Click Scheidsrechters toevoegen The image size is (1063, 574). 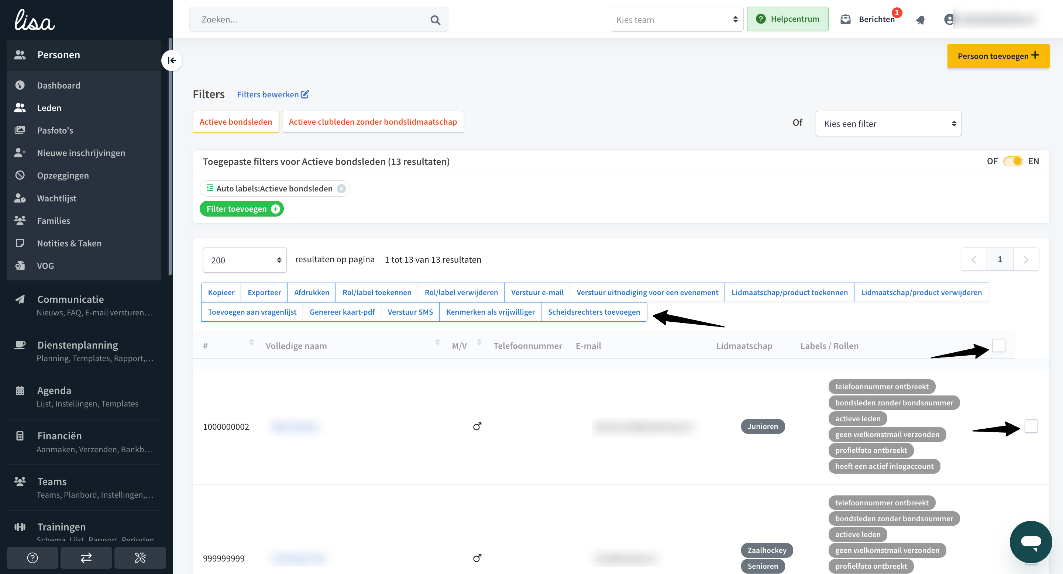point(594,312)
